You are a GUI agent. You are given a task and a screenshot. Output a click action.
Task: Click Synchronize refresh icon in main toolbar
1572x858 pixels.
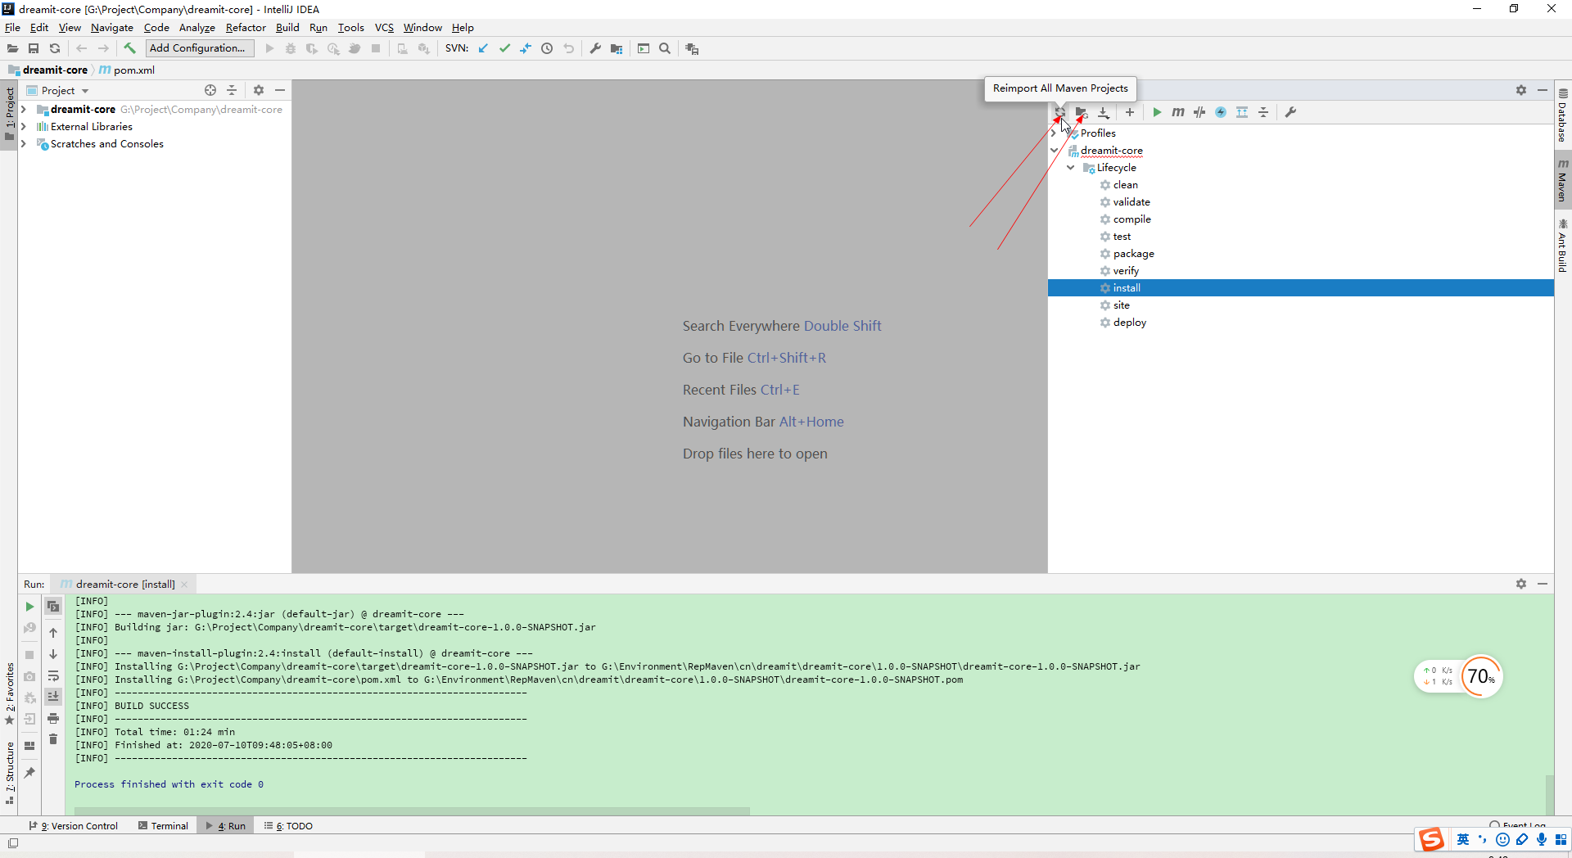(x=55, y=48)
